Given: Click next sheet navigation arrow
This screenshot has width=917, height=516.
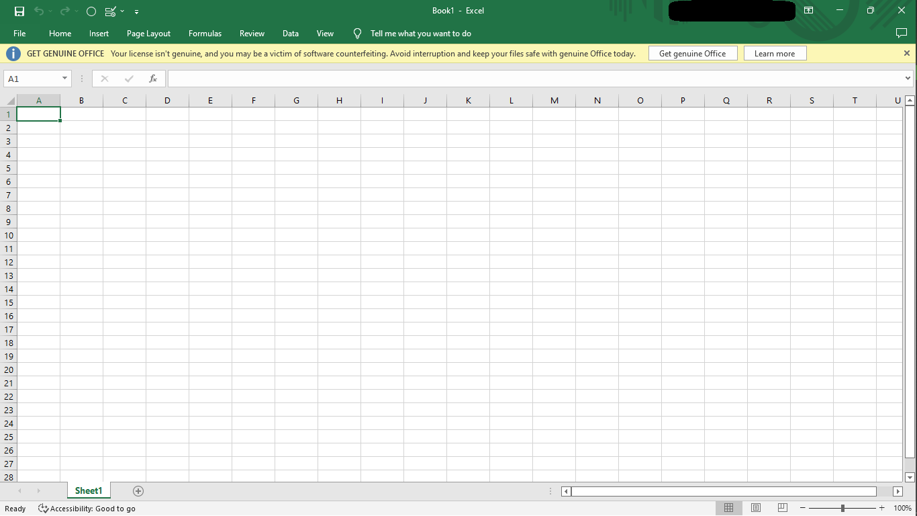Looking at the screenshot, I should [38, 491].
